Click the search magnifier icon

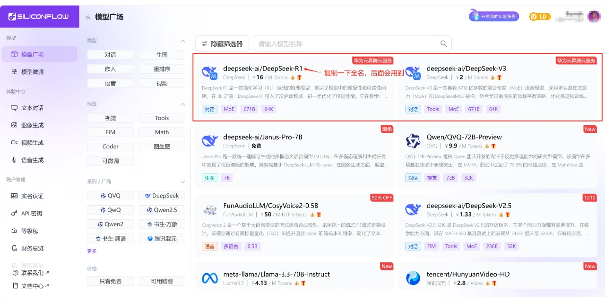point(443,43)
